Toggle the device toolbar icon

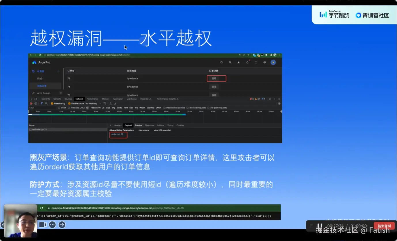click(x=36, y=99)
